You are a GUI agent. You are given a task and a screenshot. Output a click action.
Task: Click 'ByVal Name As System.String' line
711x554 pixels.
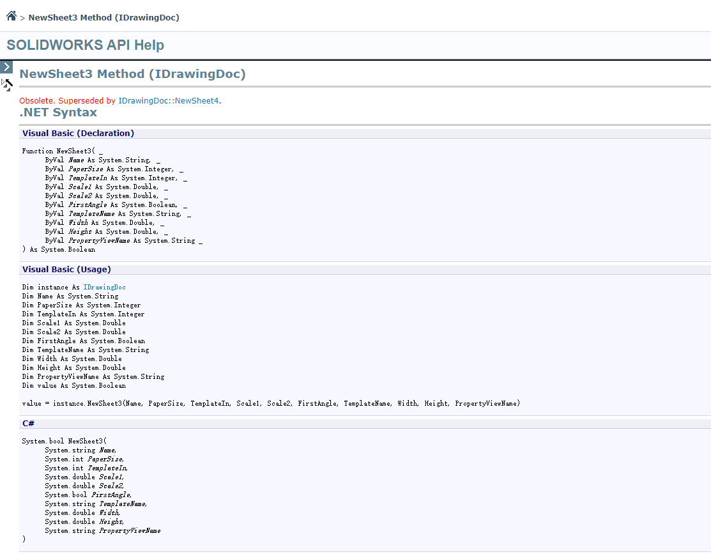[102, 160]
